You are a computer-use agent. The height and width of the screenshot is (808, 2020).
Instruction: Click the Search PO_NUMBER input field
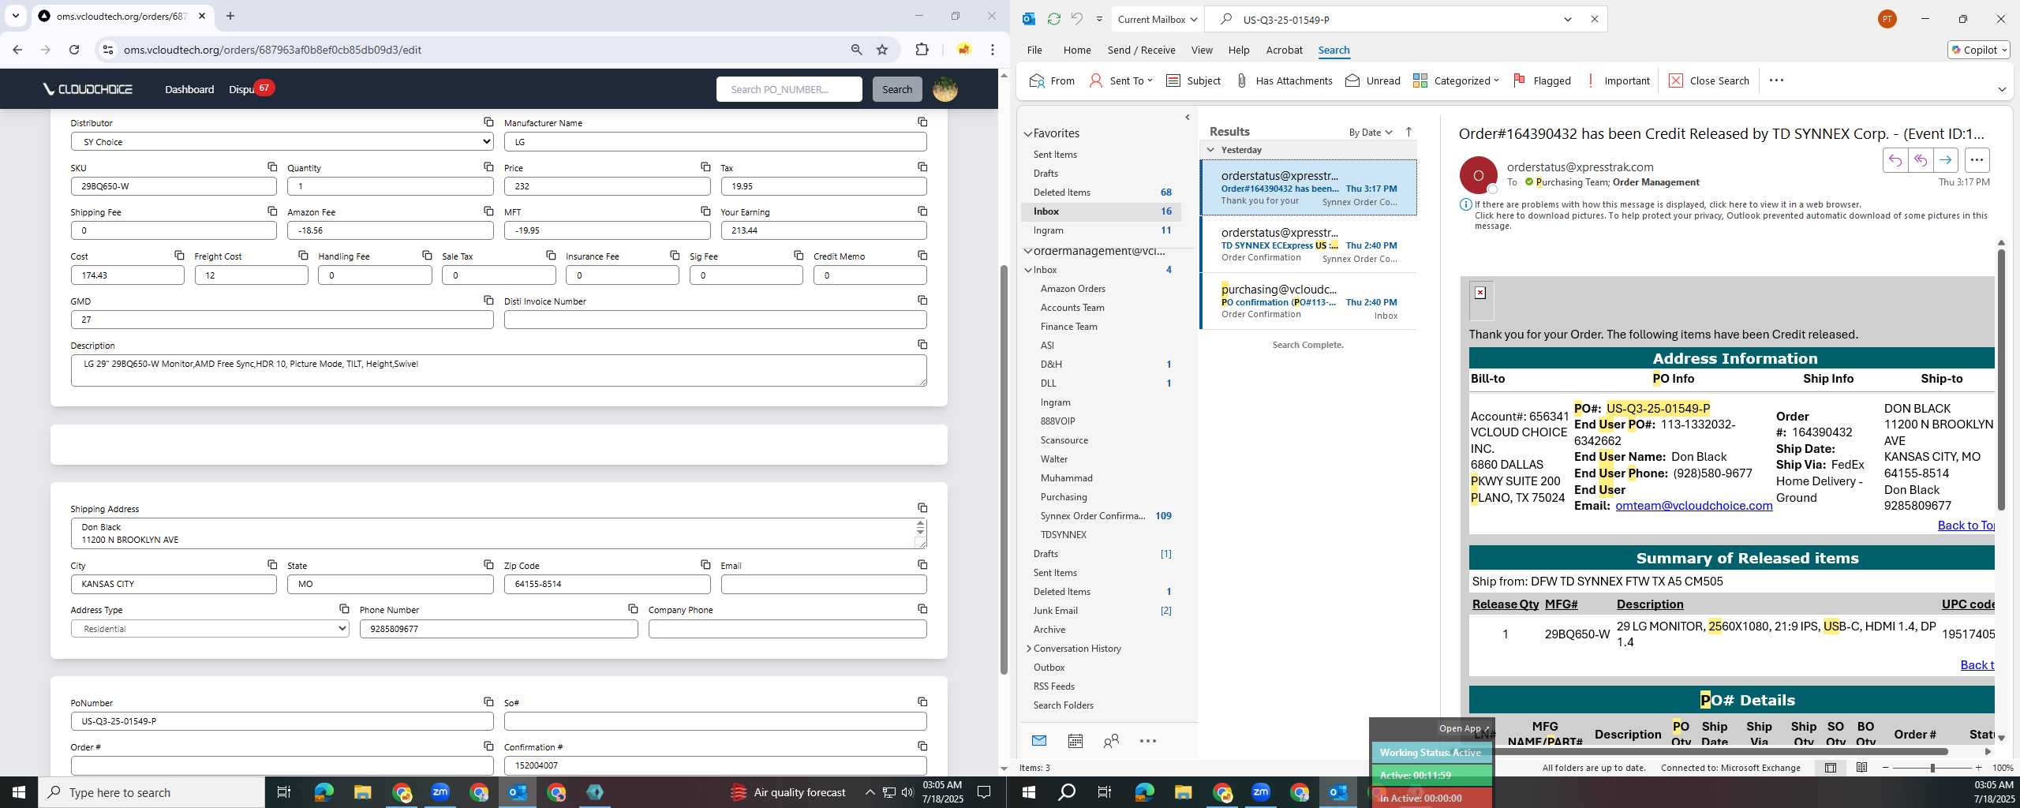pos(789,89)
